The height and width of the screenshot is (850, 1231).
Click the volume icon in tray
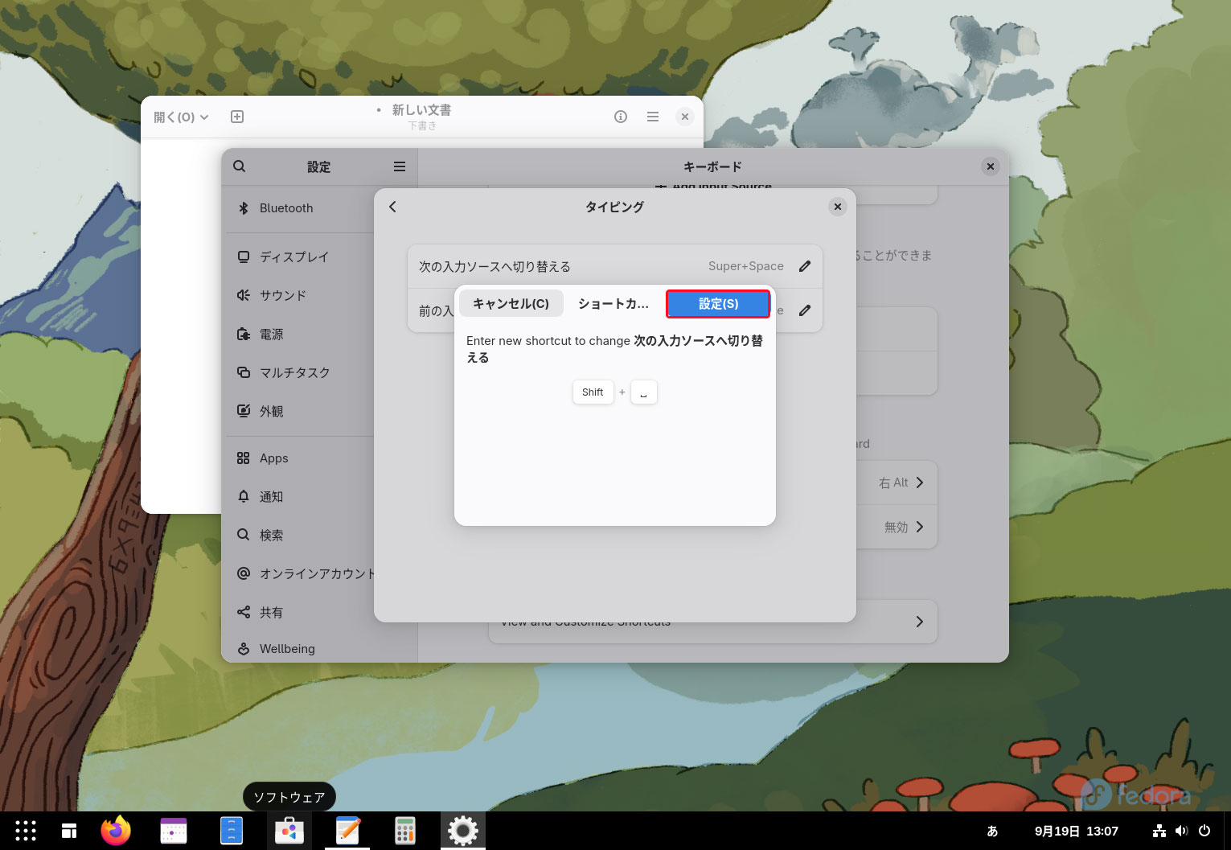[x=1181, y=832]
